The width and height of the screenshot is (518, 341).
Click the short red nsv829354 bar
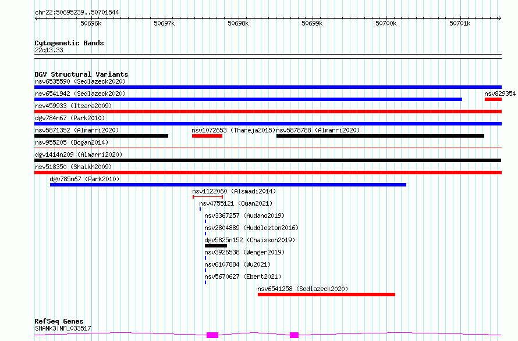point(493,99)
